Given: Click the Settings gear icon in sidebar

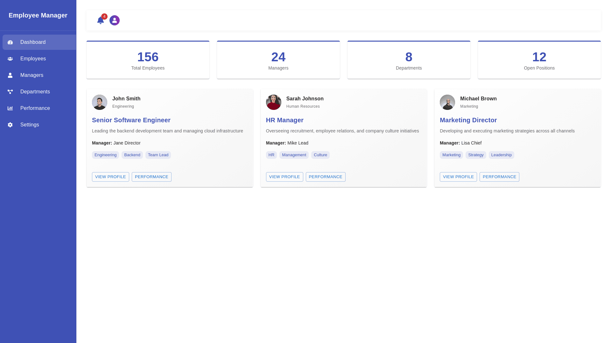Looking at the screenshot, I should (10, 125).
